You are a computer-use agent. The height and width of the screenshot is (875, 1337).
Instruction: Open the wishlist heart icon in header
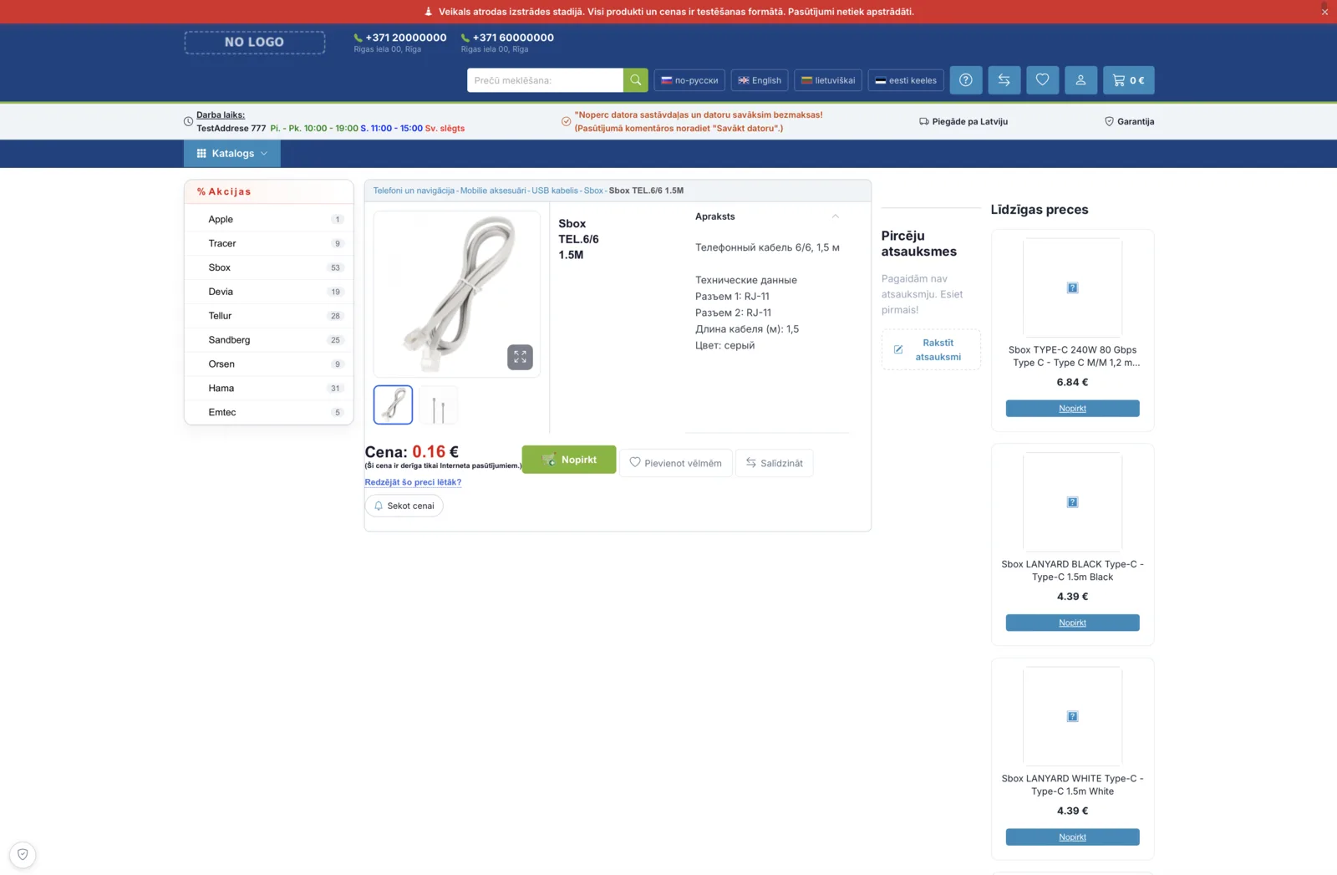click(1043, 80)
